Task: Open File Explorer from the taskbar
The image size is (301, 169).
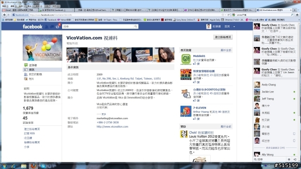Action: 24,166
